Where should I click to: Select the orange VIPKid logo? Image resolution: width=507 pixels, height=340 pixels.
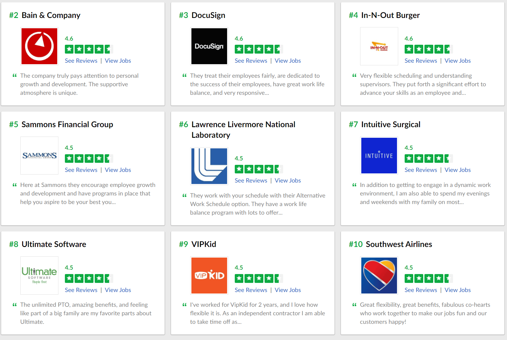point(209,275)
